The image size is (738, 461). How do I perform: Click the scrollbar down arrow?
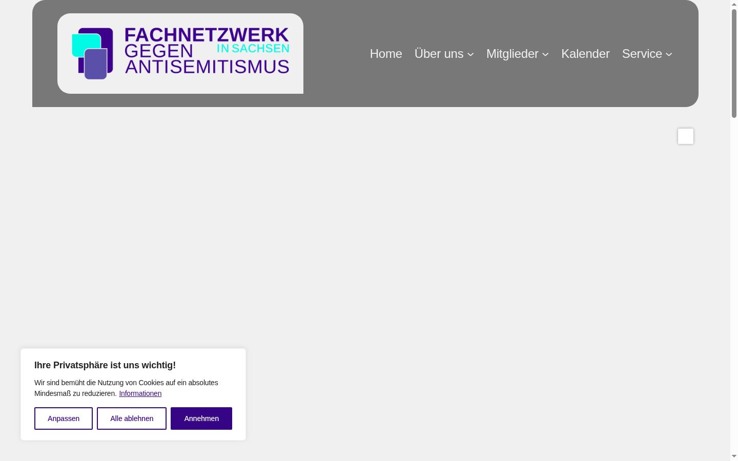click(x=734, y=456)
